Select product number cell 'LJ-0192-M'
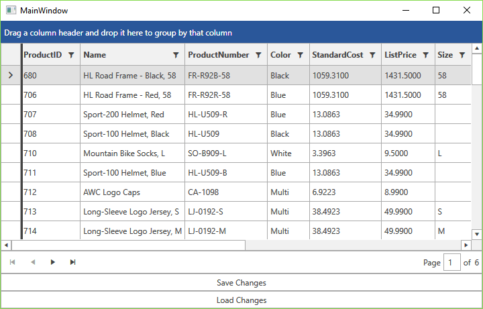 coord(226,230)
